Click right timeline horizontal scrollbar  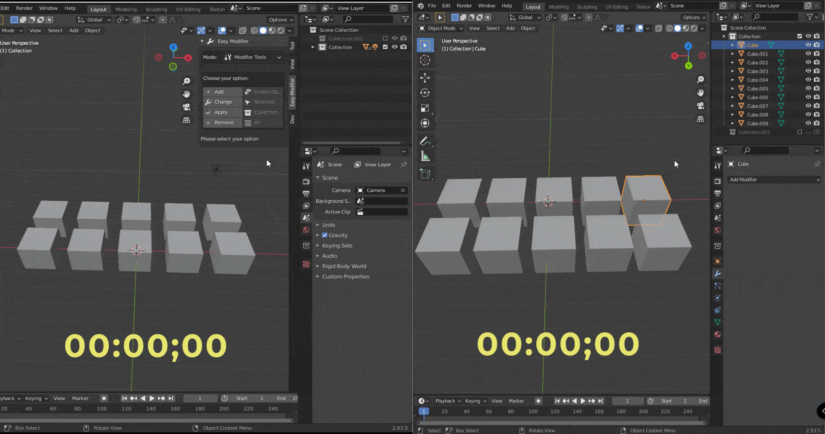tap(562, 423)
